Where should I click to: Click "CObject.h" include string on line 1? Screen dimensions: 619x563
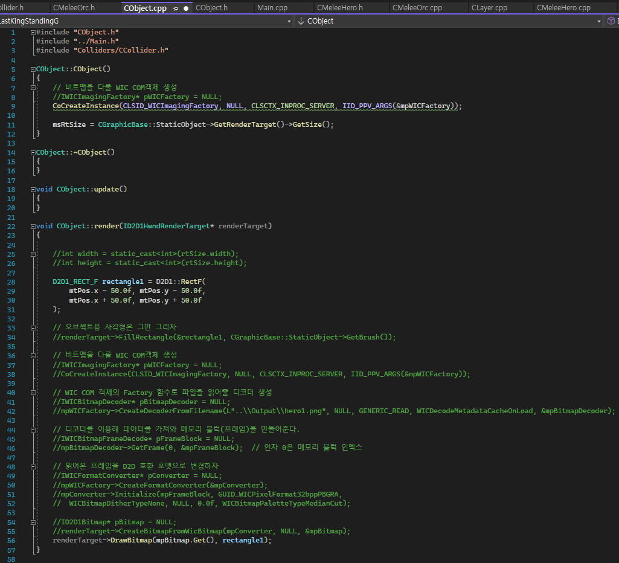96,32
